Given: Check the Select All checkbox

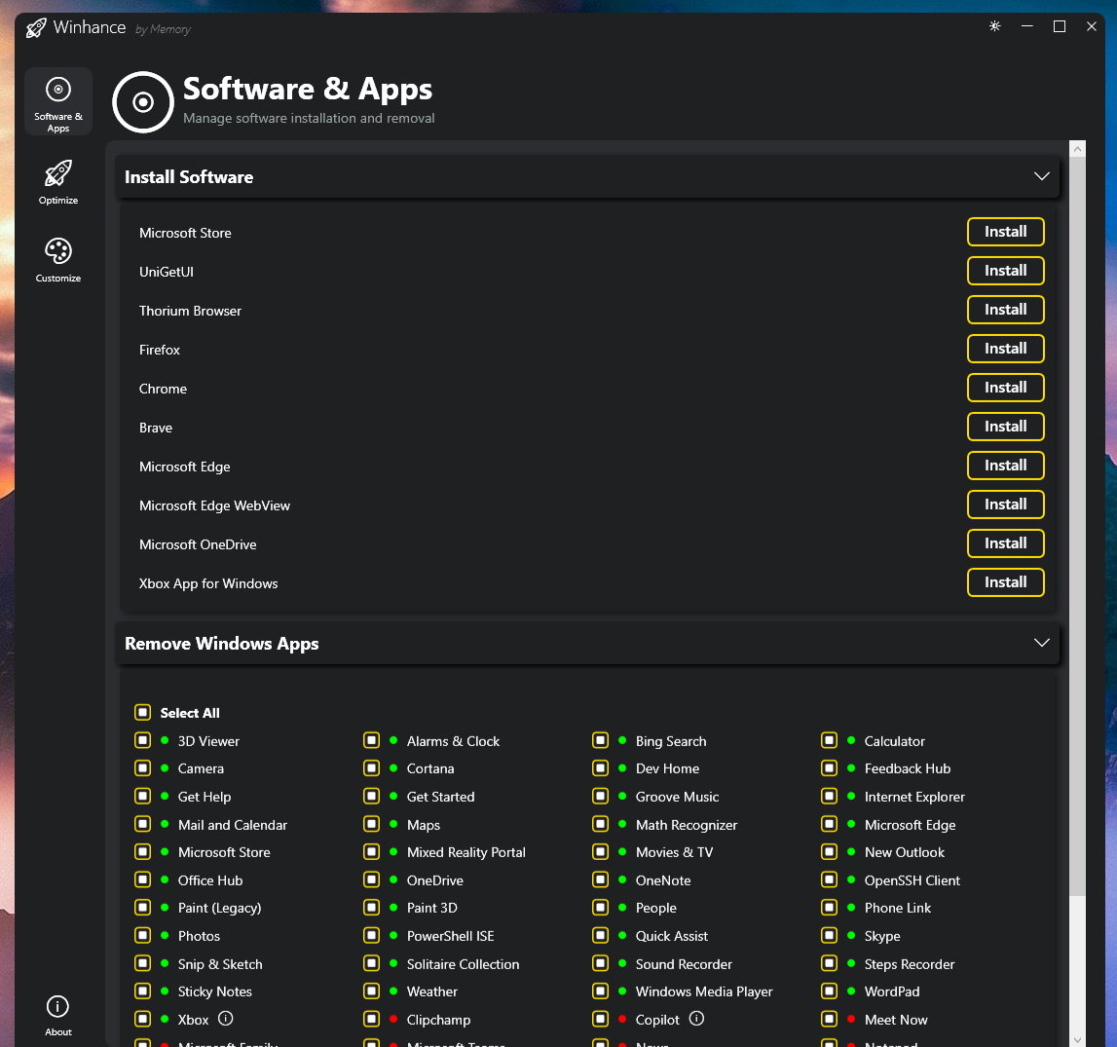Looking at the screenshot, I should tap(143, 713).
